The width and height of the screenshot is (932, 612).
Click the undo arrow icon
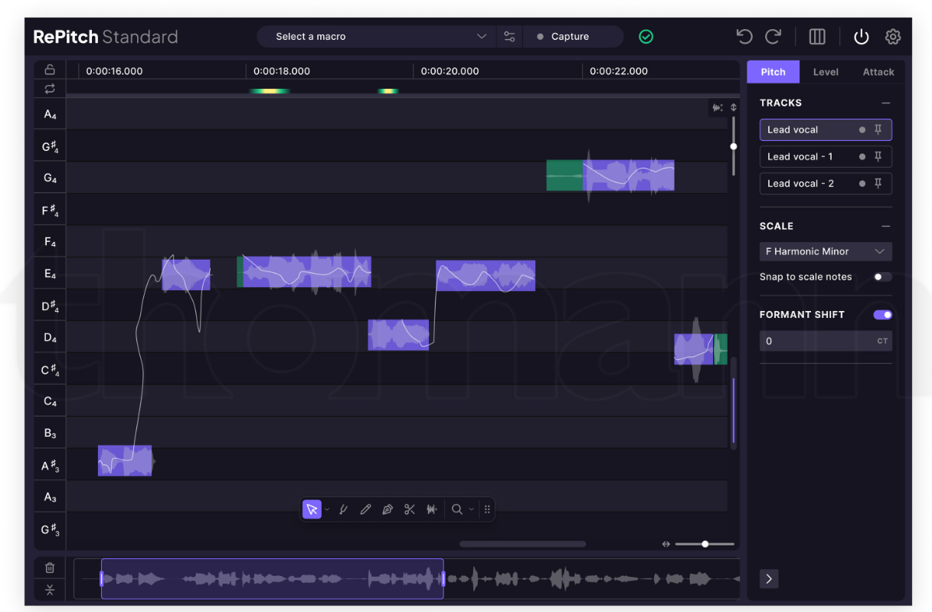744,37
